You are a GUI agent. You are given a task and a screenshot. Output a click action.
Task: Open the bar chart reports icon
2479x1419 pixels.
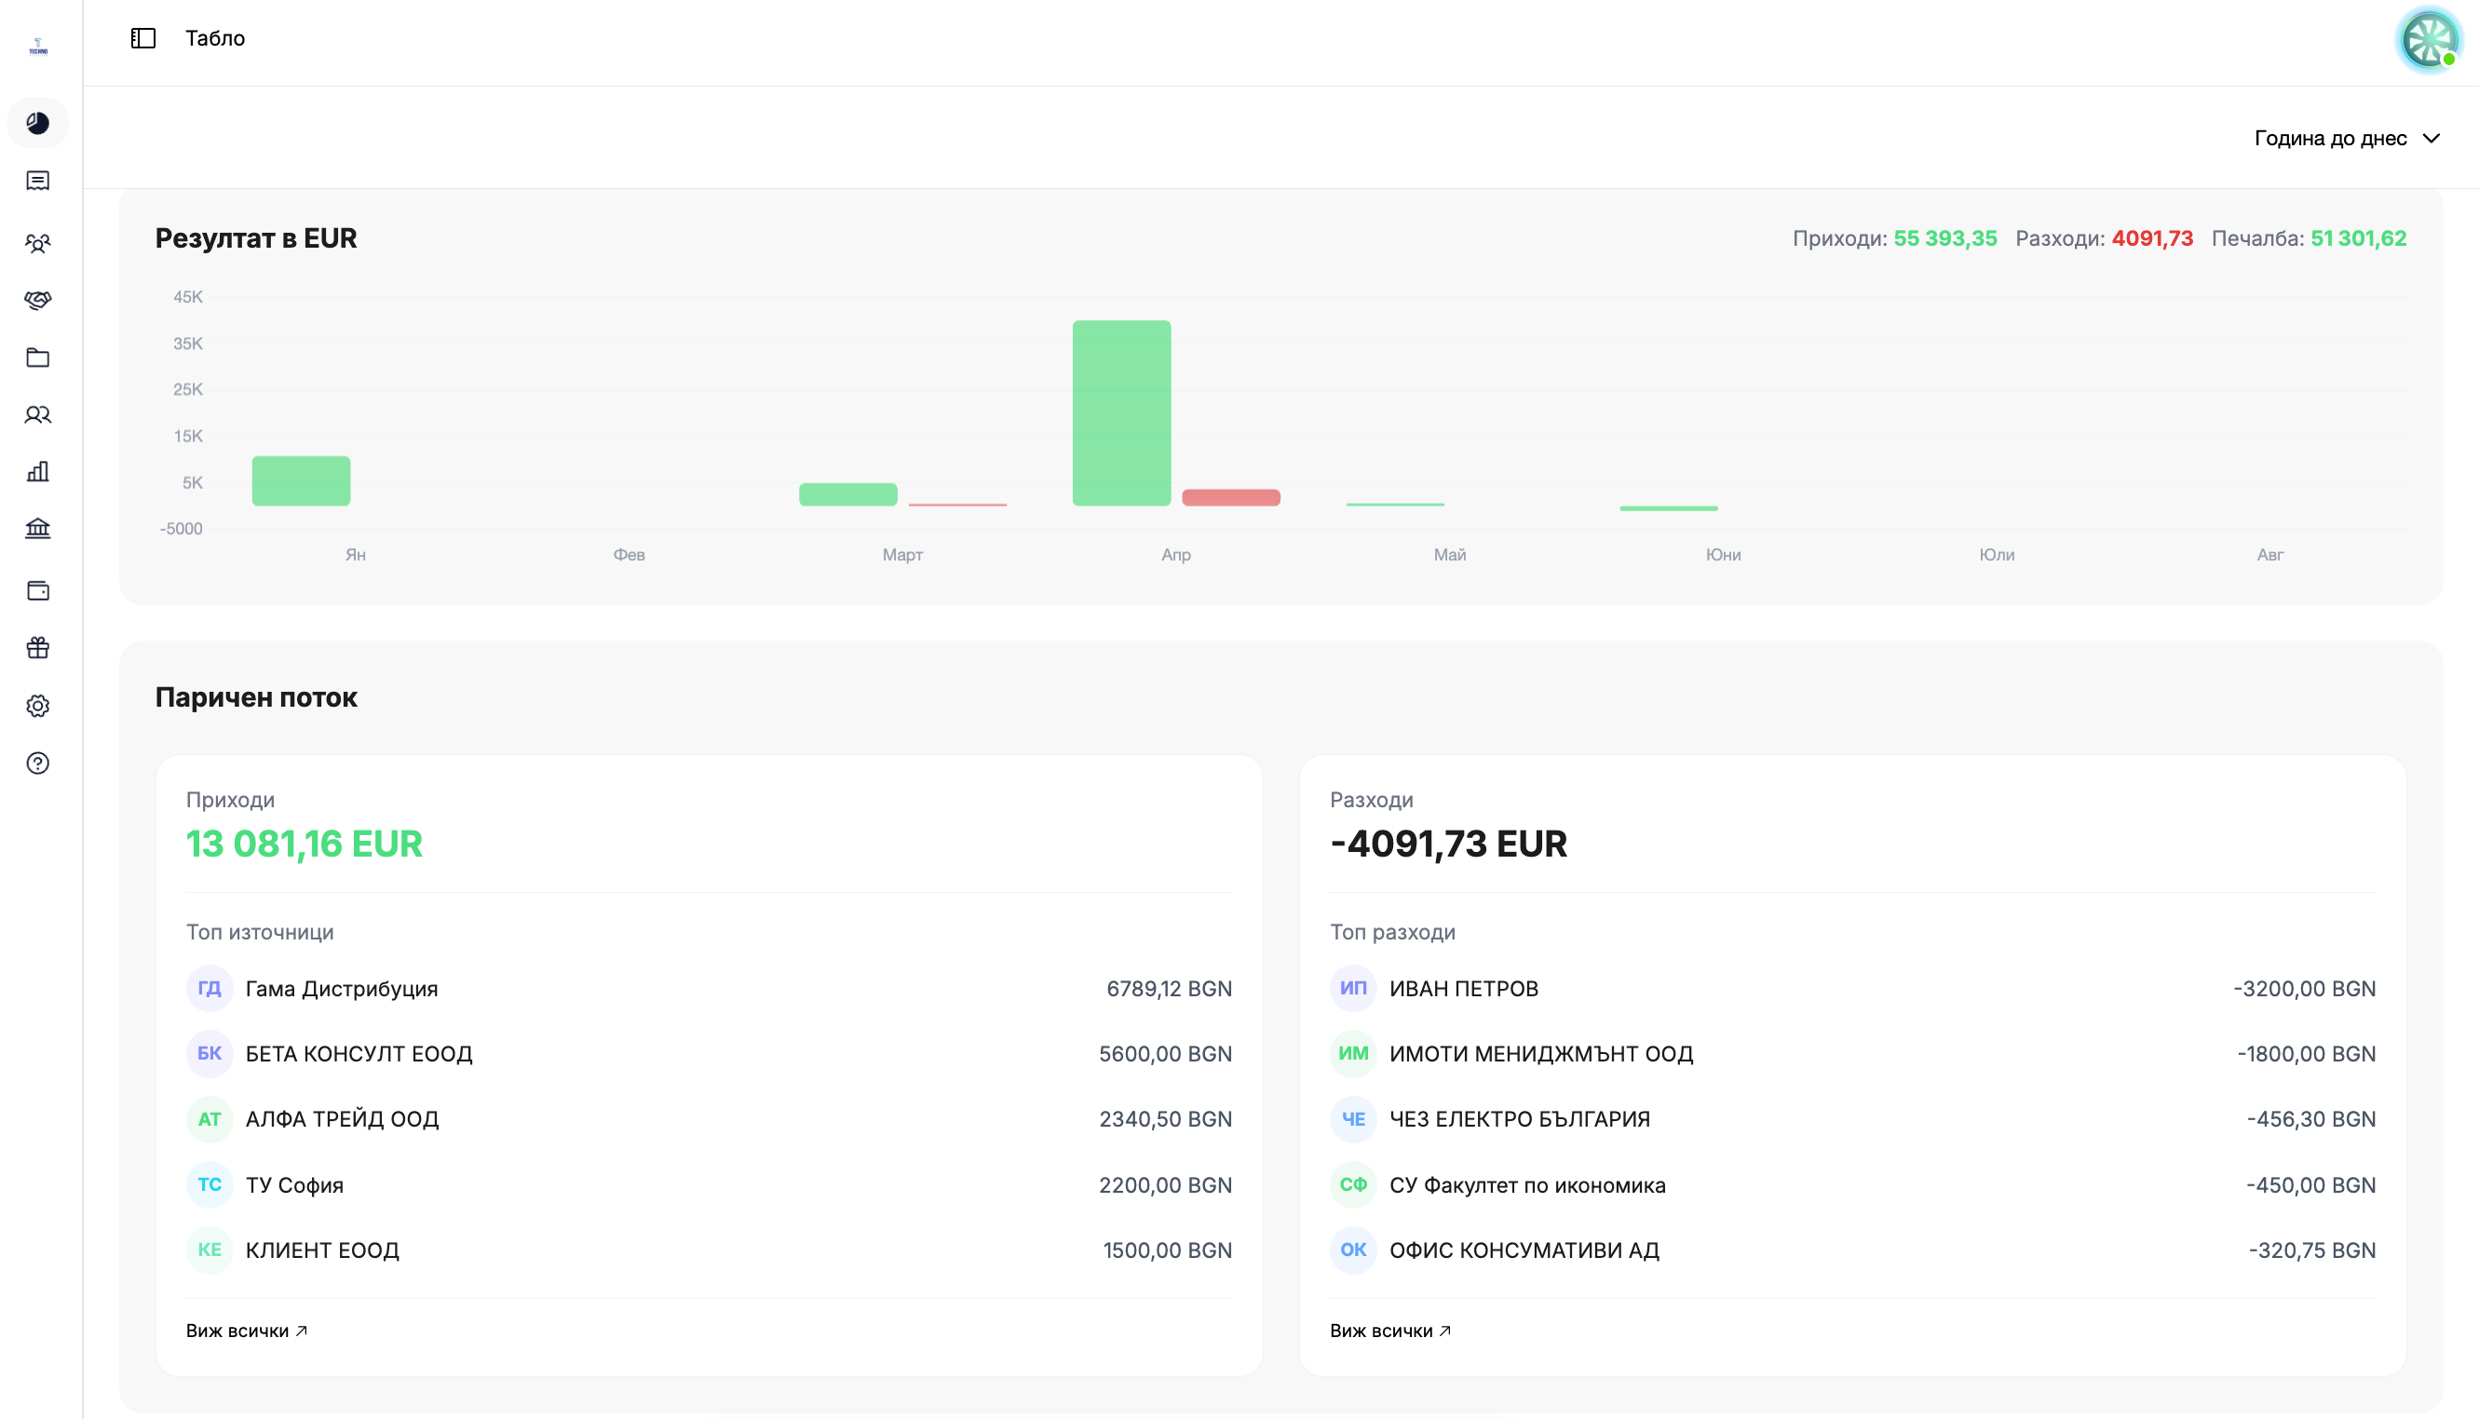38,472
